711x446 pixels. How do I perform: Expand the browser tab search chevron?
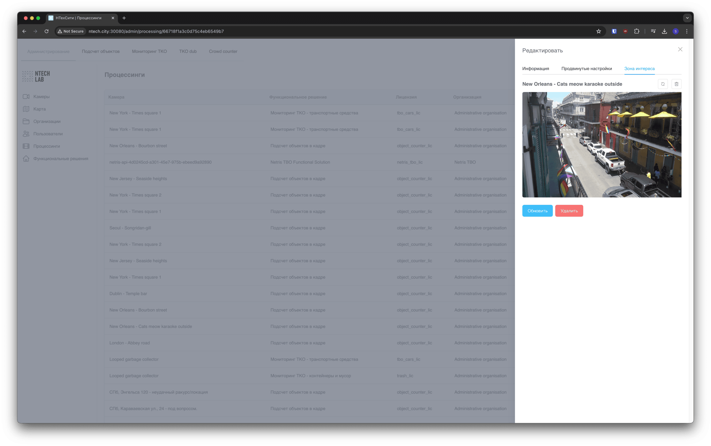(687, 18)
